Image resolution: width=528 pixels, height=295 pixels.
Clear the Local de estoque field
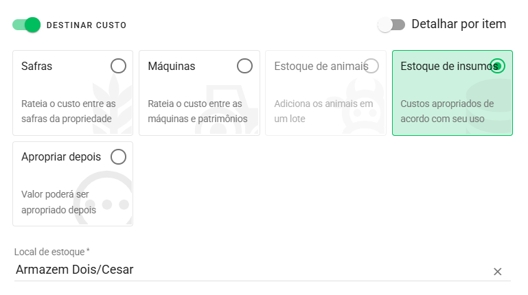click(497, 272)
